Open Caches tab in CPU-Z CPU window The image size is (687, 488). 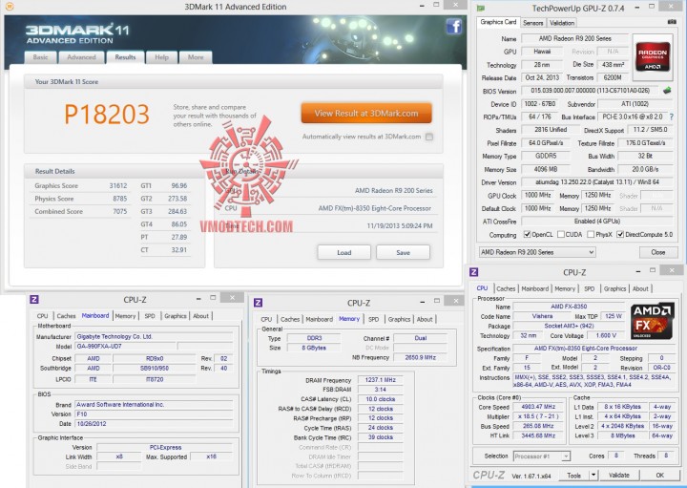(506, 288)
